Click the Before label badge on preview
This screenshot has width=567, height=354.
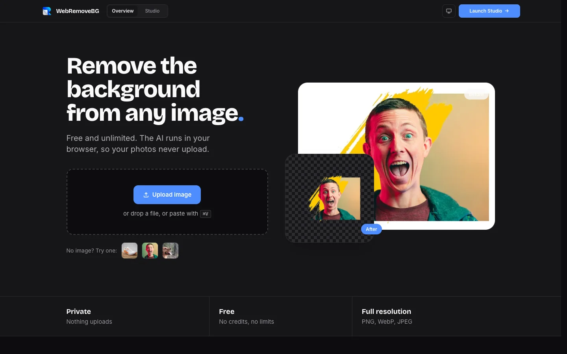tap(476, 94)
